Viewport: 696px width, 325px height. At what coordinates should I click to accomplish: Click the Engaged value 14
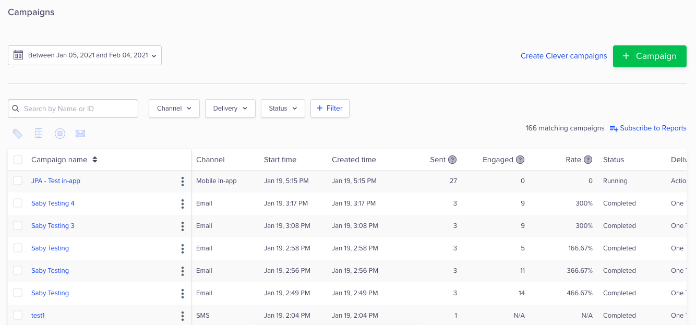click(521, 293)
